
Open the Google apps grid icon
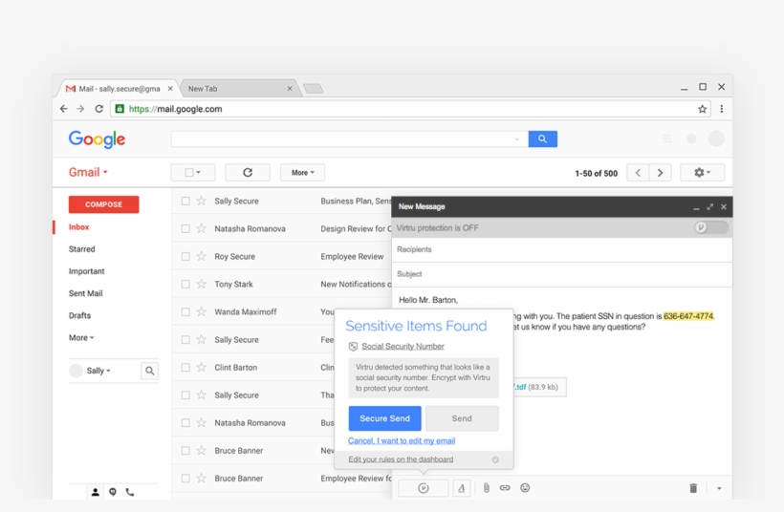[666, 139]
